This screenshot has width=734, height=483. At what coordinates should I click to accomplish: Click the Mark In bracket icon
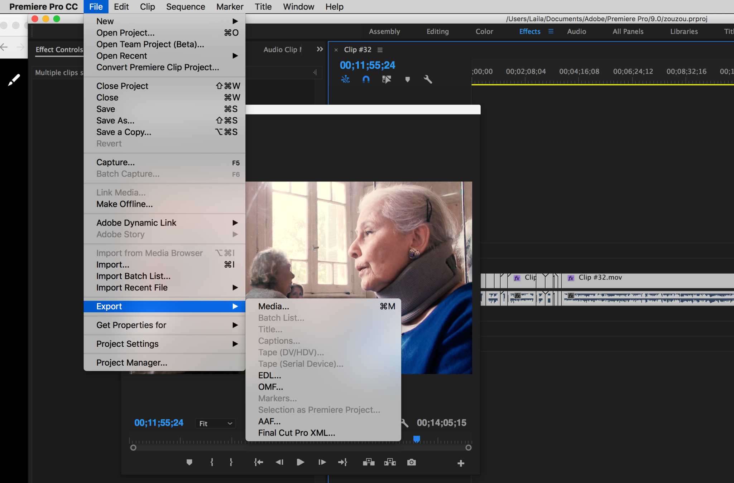coord(212,462)
